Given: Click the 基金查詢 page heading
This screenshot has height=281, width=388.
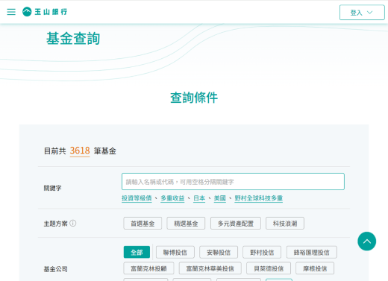Looking at the screenshot, I should pos(73,39).
